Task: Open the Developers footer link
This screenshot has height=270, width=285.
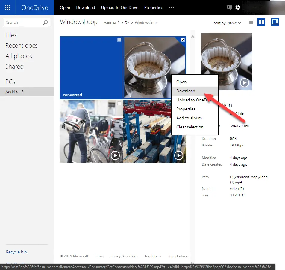Action: 152,256
